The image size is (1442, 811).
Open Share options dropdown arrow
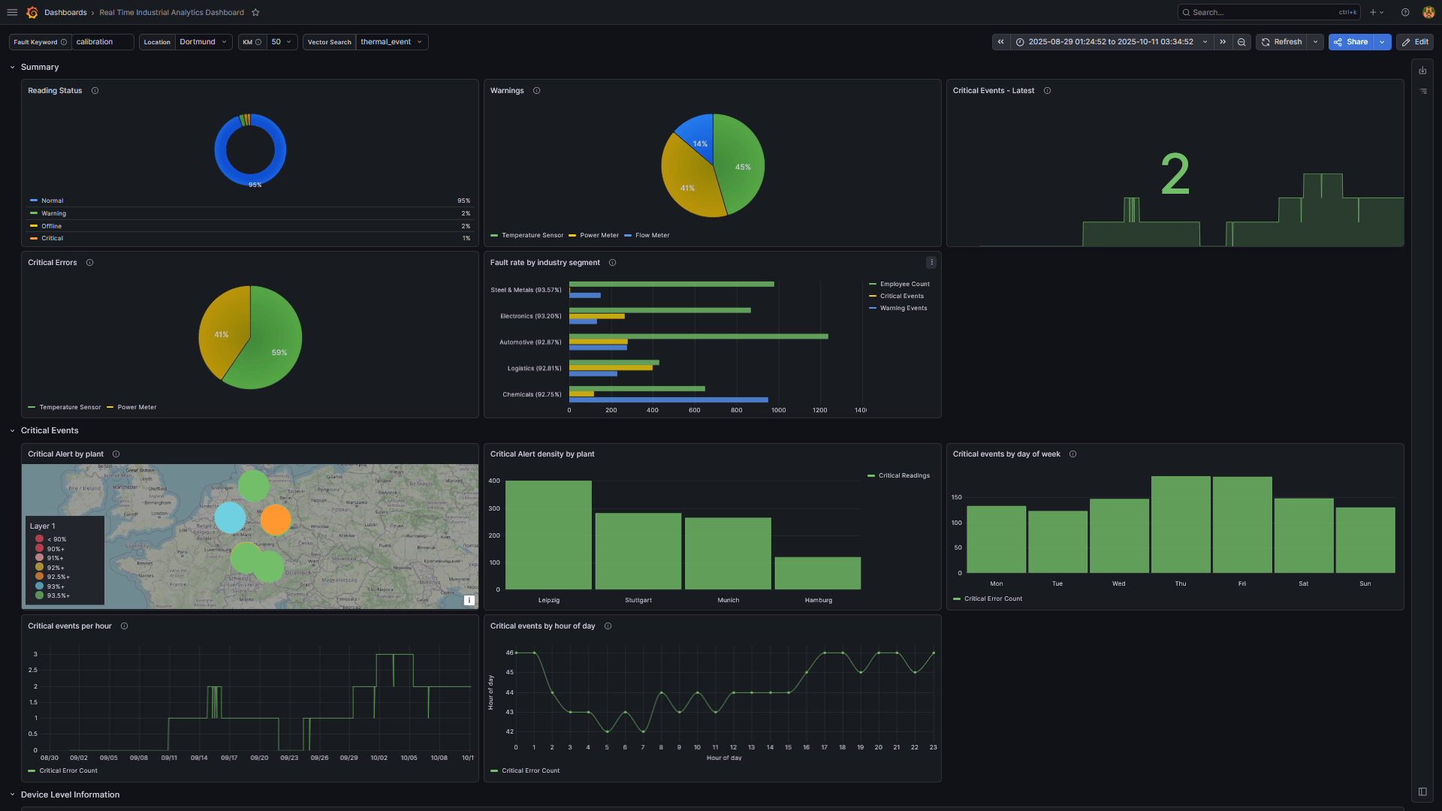pyautogui.click(x=1382, y=42)
